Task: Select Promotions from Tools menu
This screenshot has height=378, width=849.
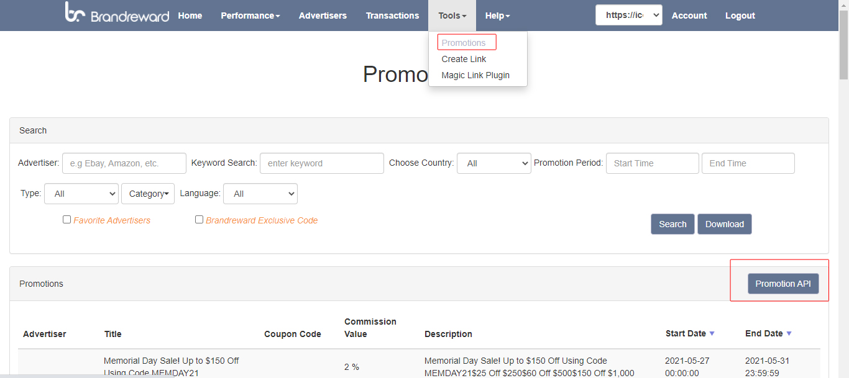Action: (x=464, y=43)
